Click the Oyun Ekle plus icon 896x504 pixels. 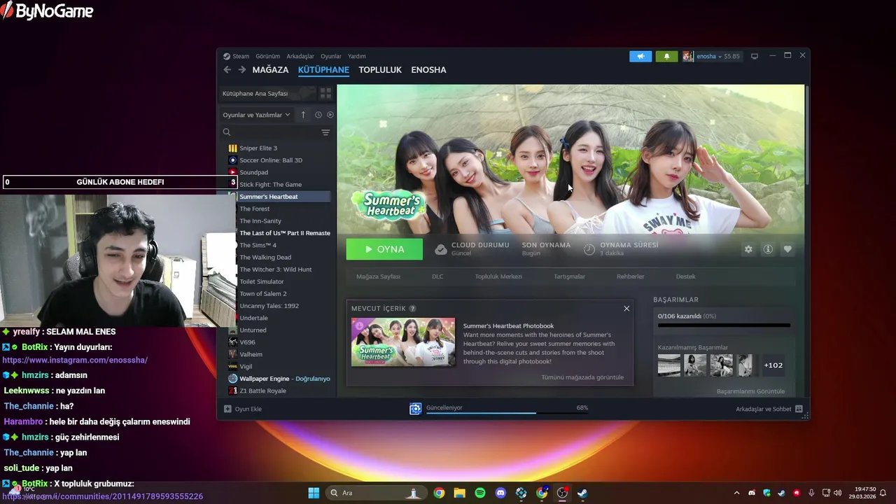[x=227, y=409]
